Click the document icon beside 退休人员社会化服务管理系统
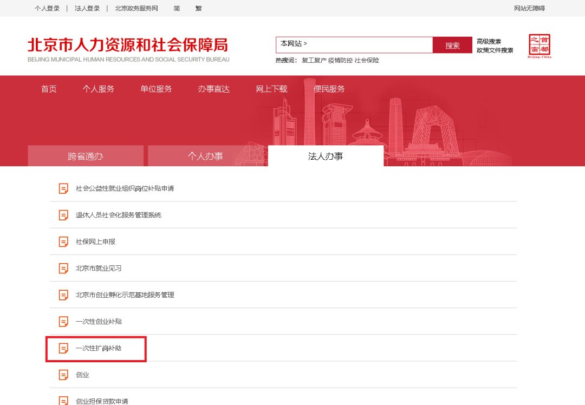 63,215
